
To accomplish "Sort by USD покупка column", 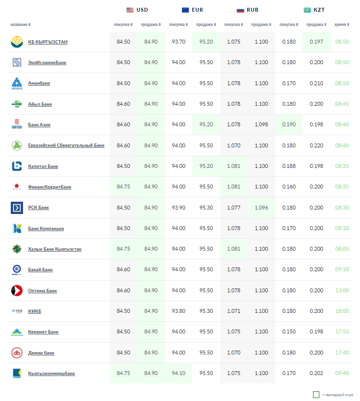I will click(123, 24).
